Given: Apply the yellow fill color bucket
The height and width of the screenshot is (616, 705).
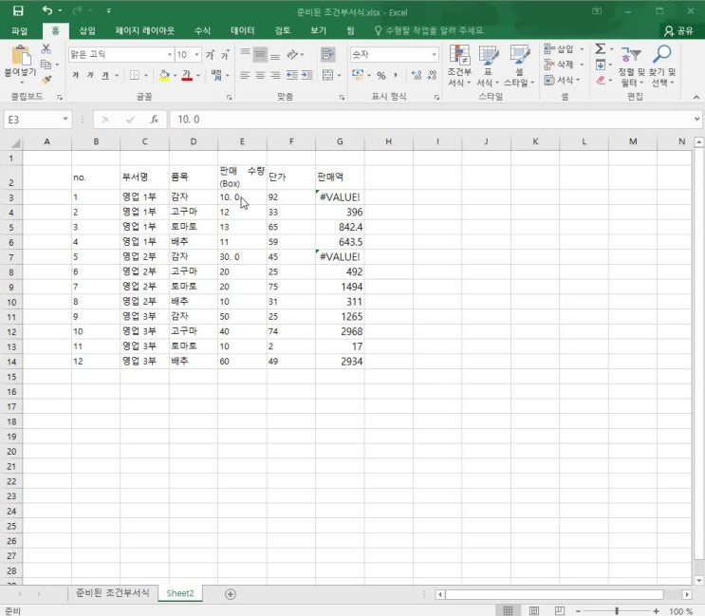Looking at the screenshot, I should click(164, 75).
